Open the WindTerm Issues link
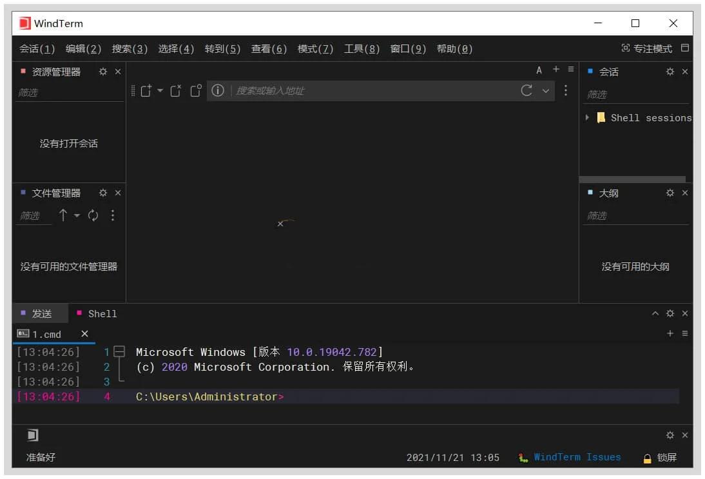The height and width of the screenshot is (479, 705). click(577, 457)
